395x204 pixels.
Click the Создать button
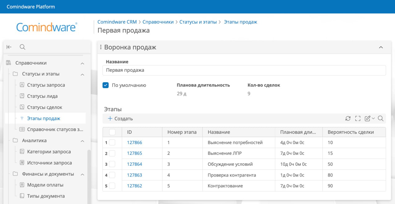point(120,118)
